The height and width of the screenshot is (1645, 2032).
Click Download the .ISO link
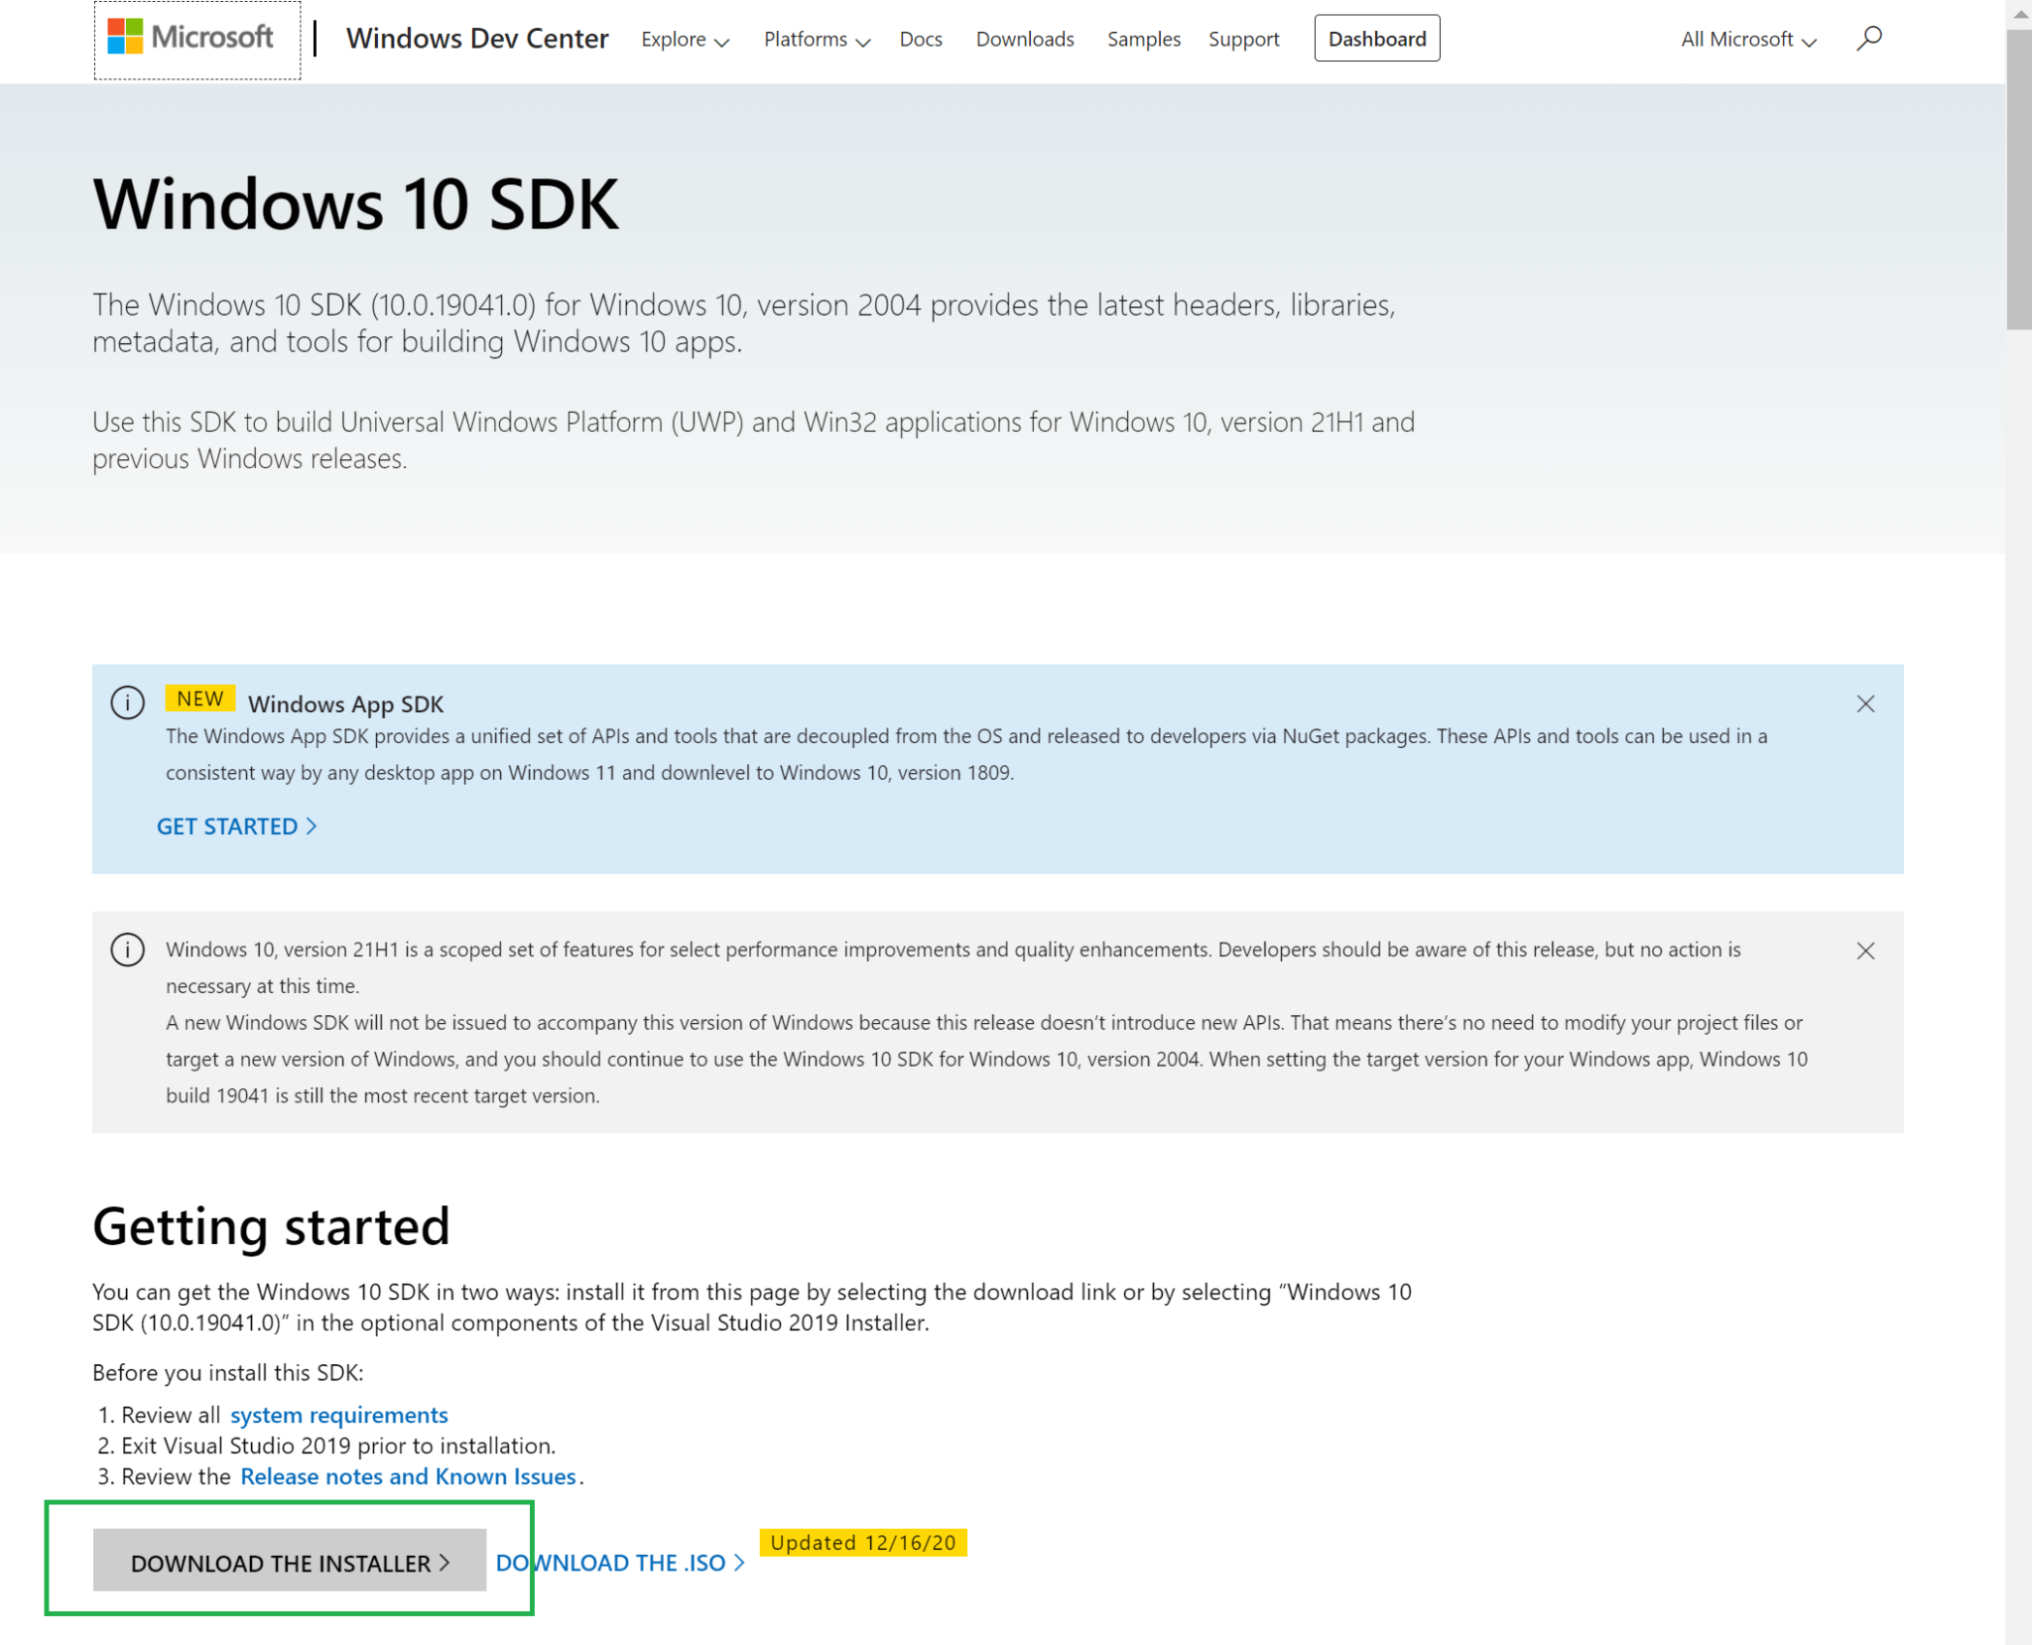click(620, 1563)
